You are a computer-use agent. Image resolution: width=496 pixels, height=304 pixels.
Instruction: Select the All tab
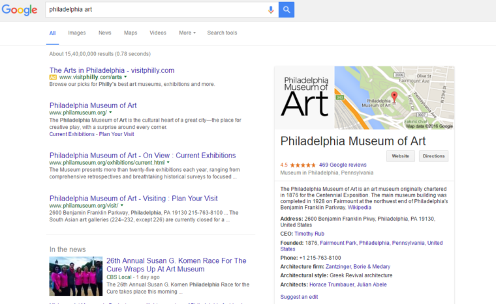pos(52,33)
